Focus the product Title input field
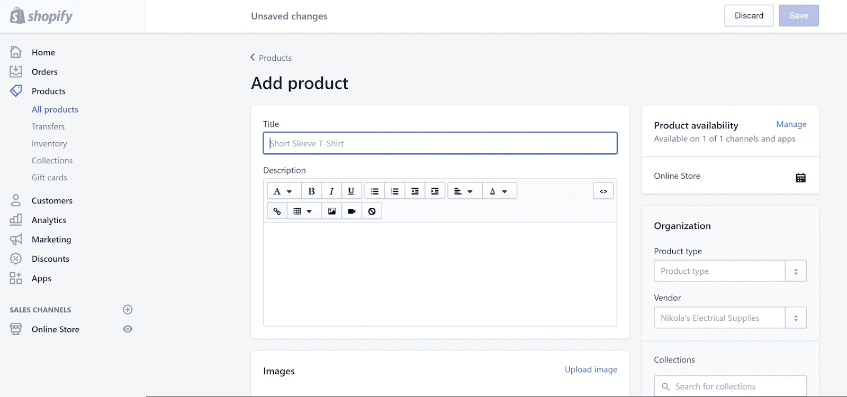847x397 pixels. pyautogui.click(x=440, y=143)
